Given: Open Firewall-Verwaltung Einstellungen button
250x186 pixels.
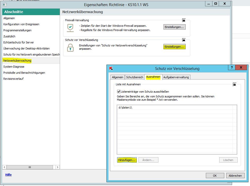Looking at the screenshot, I should 174,27.
